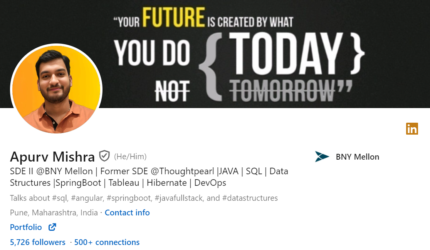Click the profile name Apurv Mishra

tap(52, 157)
